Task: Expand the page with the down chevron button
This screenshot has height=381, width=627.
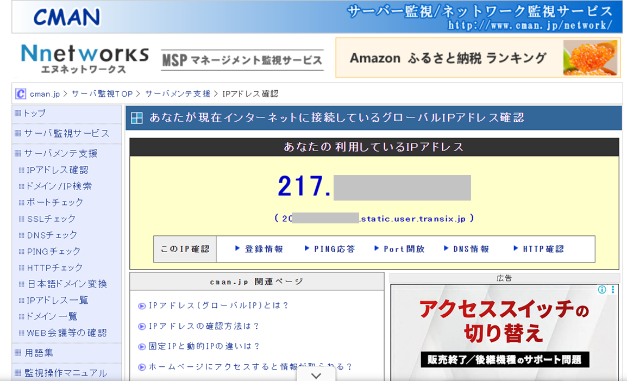Action: click(x=316, y=375)
